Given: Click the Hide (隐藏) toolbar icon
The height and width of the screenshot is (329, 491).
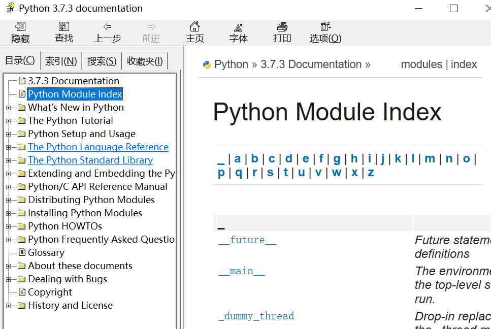Looking at the screenshot, I should click(x=20, y=32).
